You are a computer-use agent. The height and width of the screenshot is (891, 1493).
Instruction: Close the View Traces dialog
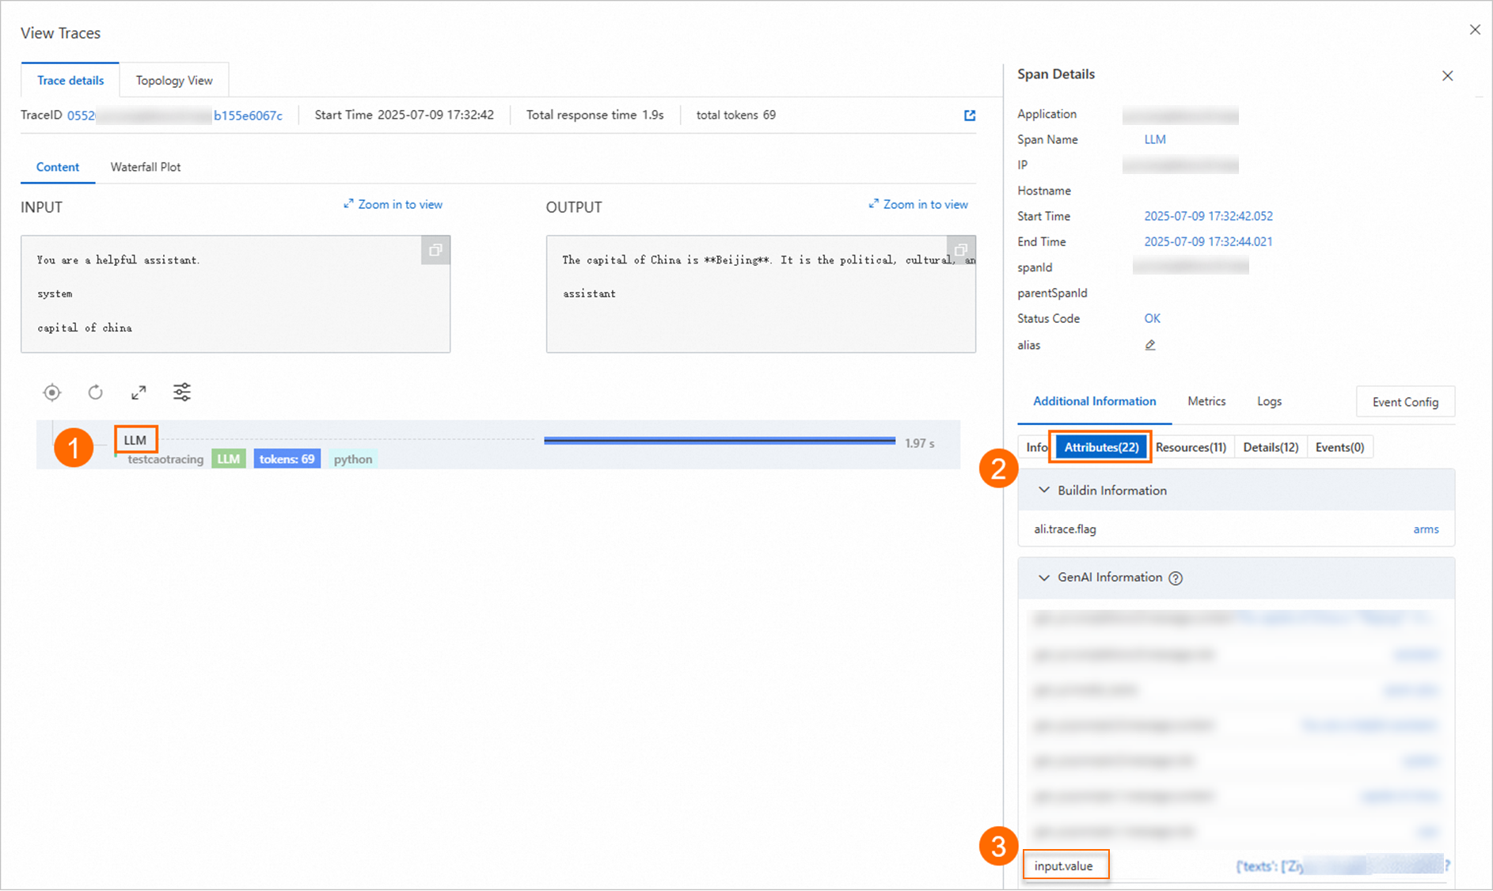(1475, 30)
